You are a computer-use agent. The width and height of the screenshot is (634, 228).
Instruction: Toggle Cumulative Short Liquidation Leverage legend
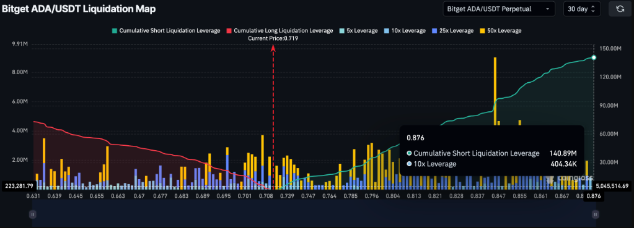[x=165, y=31]
